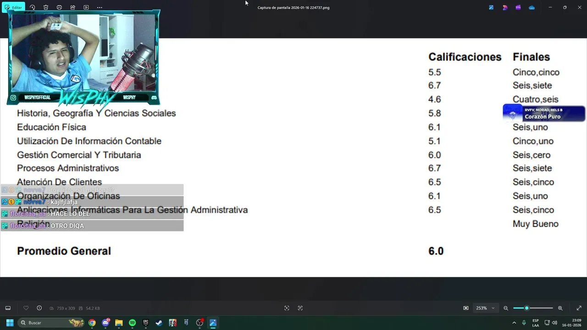The height and width of the screenshot is (330, 587).
Task: Open Steam from the taskbar
Action: pyautogui.click(x=159, y=323)
